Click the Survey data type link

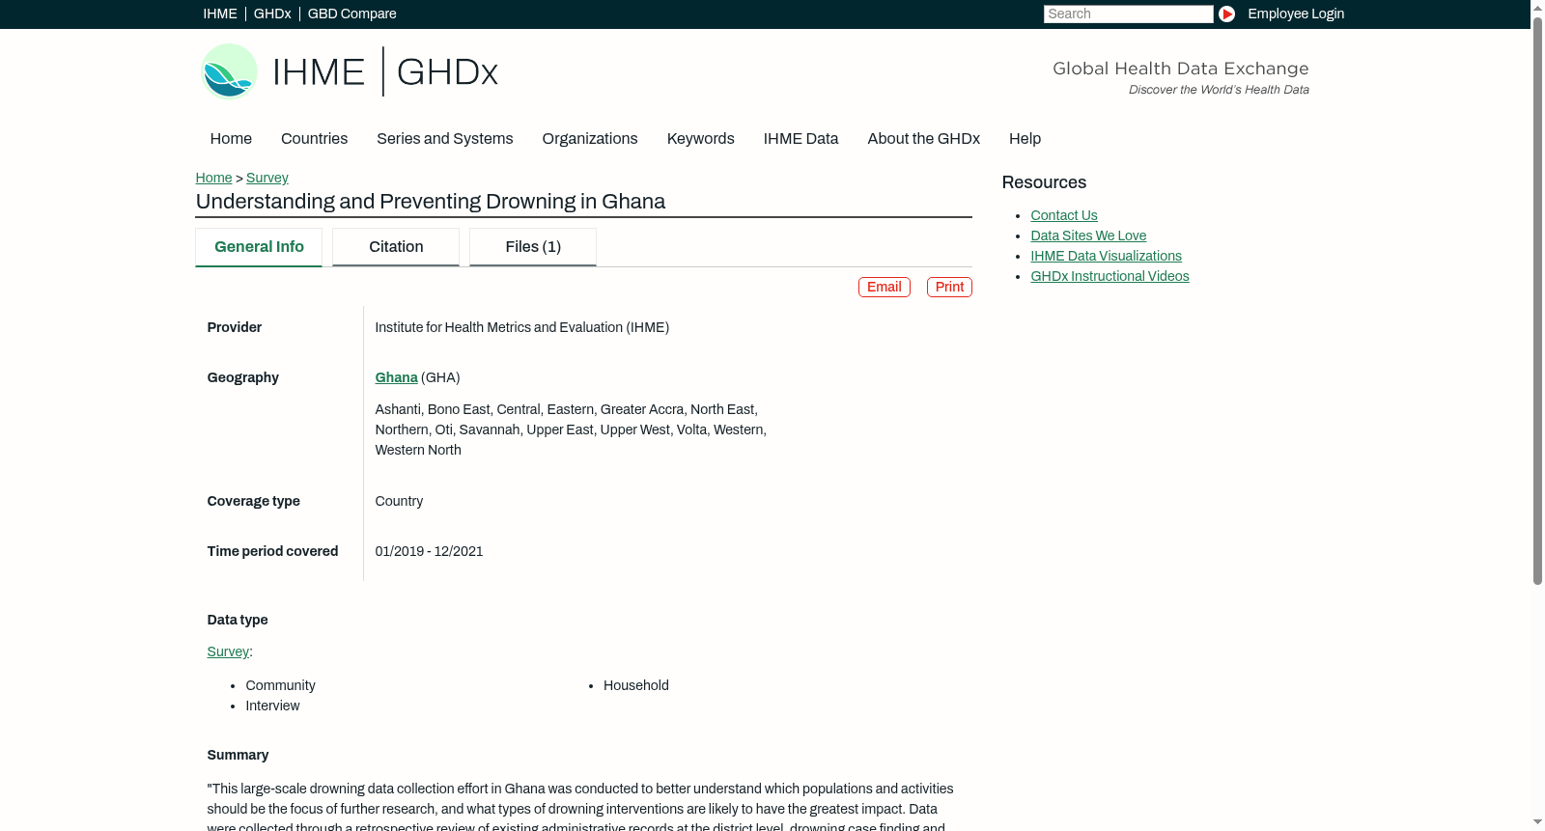228,651
